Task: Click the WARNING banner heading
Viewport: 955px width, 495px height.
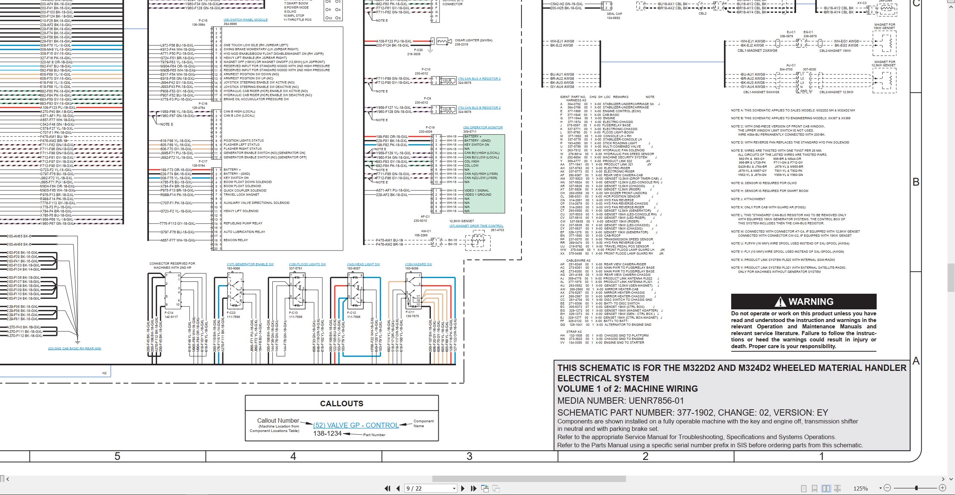Action: (804, 302)
